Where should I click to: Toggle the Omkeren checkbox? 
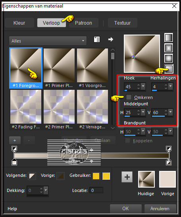tap(129, 97)
